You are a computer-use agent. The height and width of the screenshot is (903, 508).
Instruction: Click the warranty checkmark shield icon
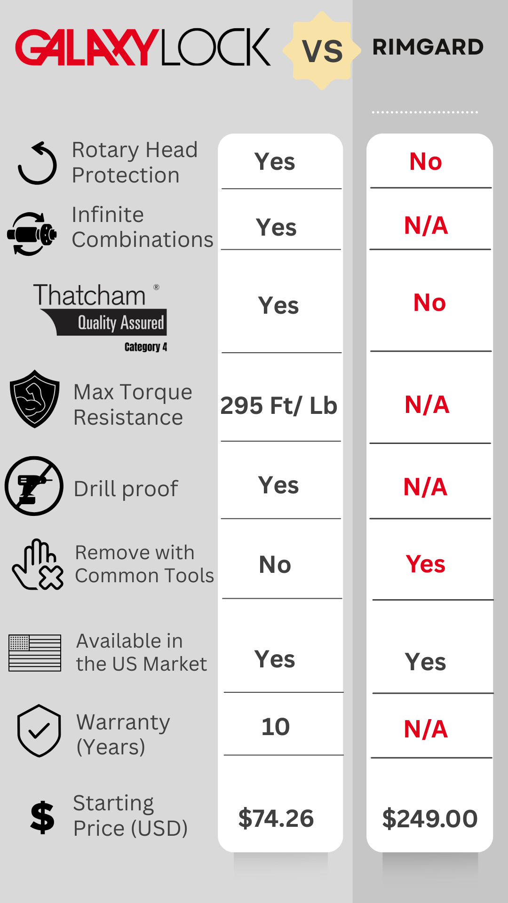[39, 730]
